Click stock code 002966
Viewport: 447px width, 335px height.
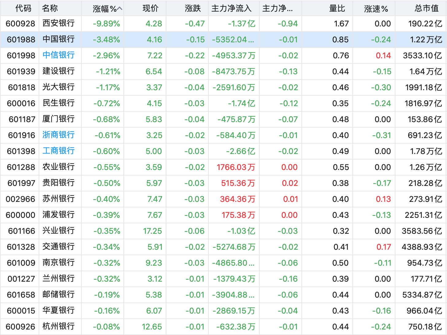pos(21,199)
